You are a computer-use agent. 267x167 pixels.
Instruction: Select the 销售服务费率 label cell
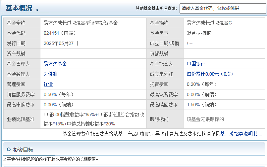22,94
